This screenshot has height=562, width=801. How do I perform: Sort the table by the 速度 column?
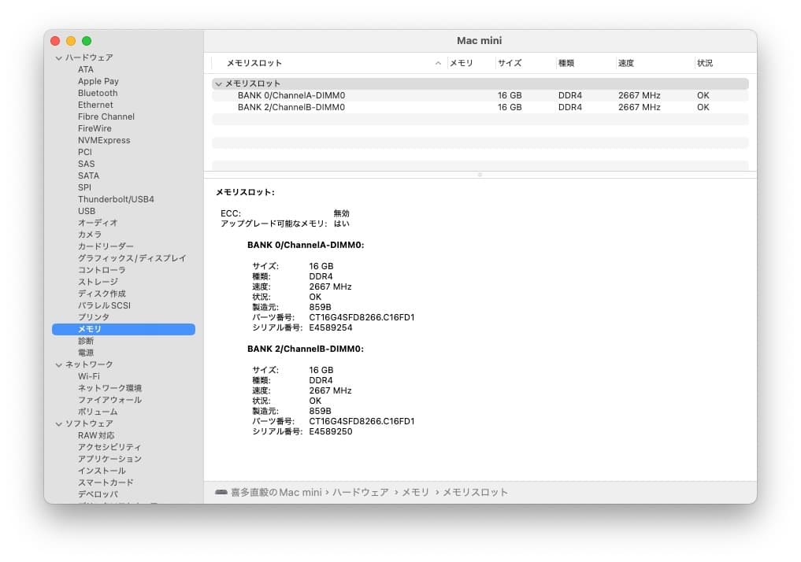coord(627,62)
